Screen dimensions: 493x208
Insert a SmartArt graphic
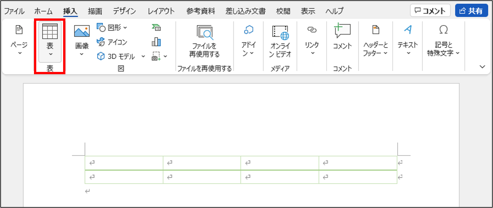click(x=156, y=28)
